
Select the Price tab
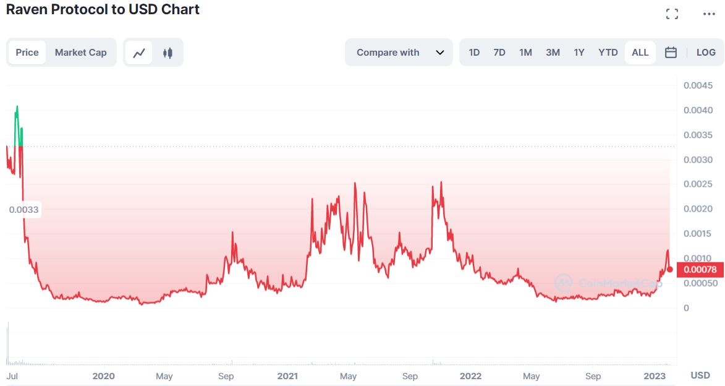click(x=27, y=53)
